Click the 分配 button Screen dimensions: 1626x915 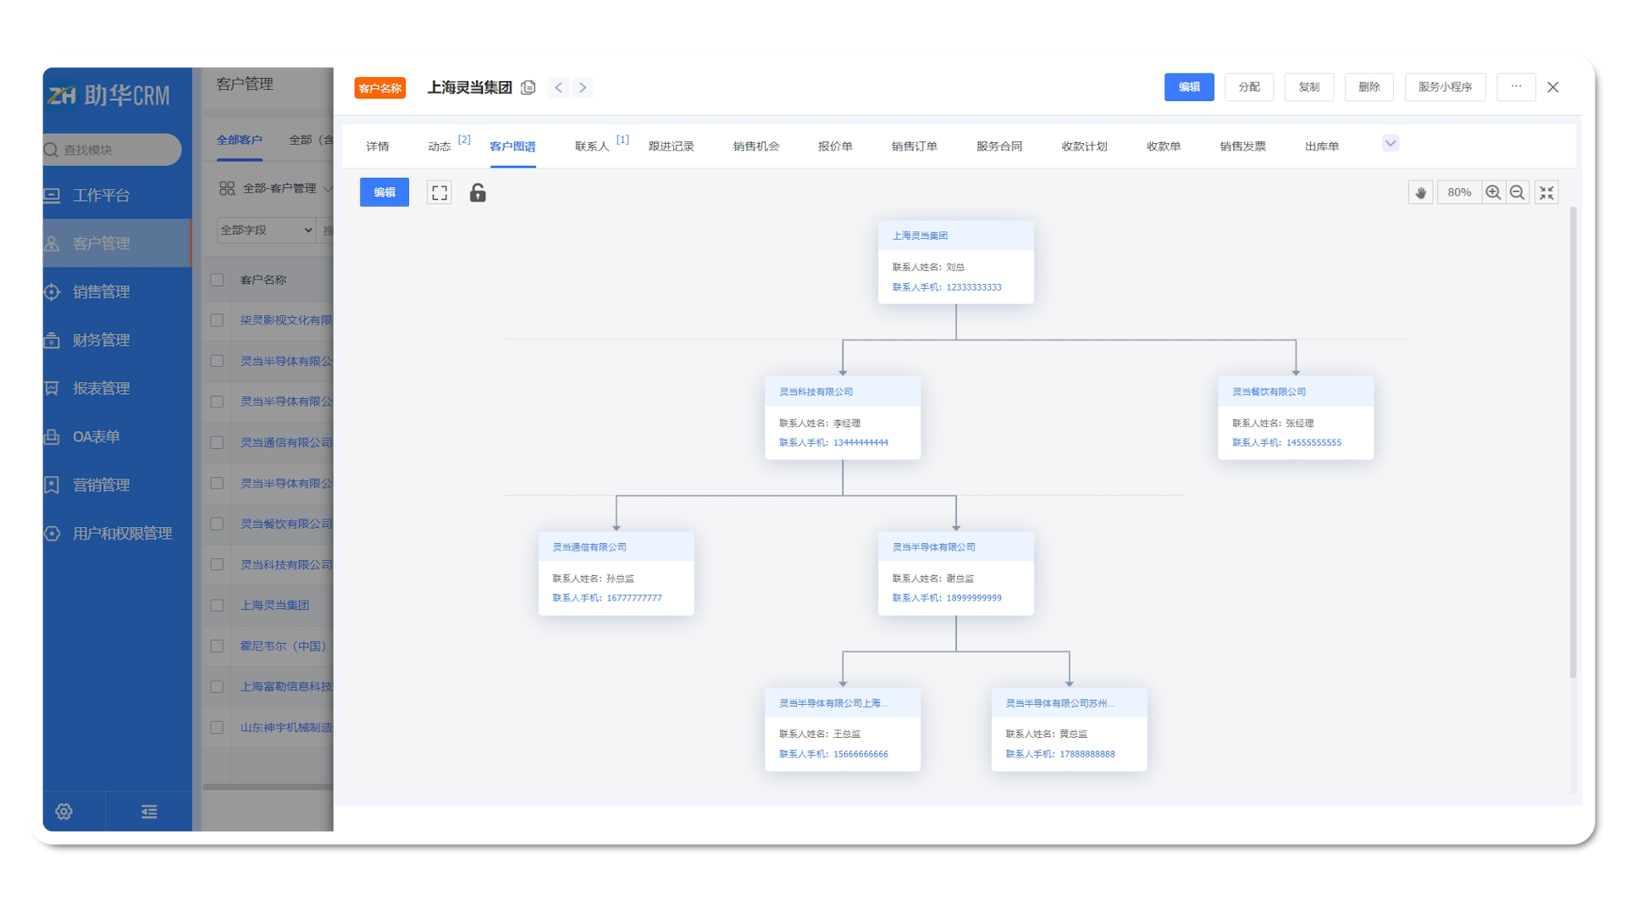click(1248, 87)
